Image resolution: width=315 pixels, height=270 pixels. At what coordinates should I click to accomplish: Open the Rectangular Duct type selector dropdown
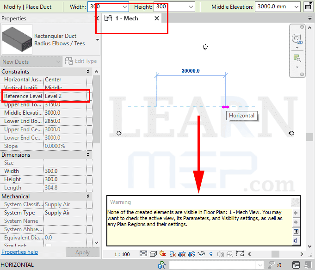coord(98,40)
